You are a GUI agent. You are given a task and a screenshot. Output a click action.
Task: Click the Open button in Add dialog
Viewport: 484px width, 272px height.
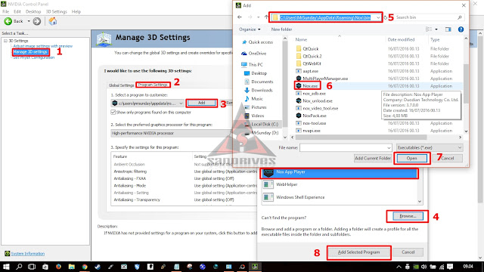411,158
